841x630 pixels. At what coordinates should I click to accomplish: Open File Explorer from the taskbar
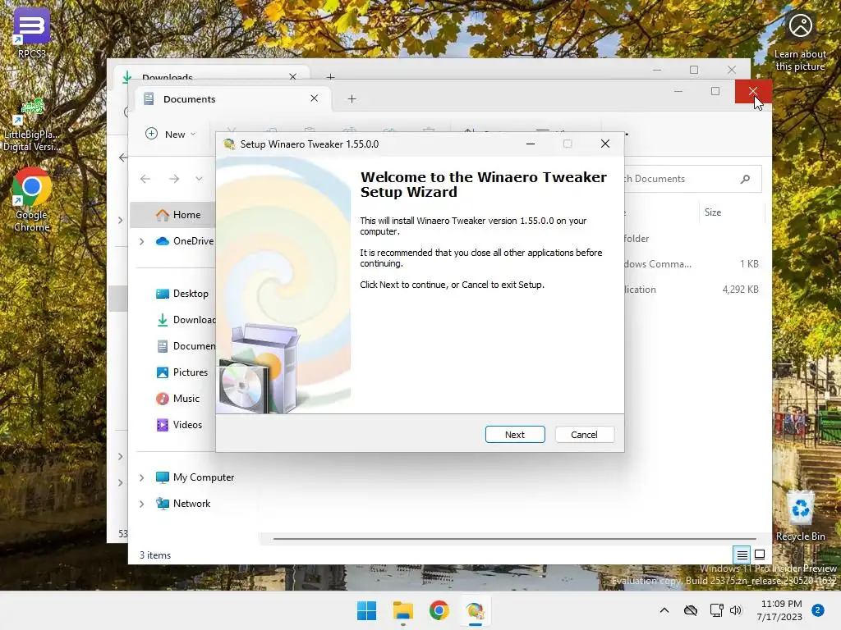point(402,610)
